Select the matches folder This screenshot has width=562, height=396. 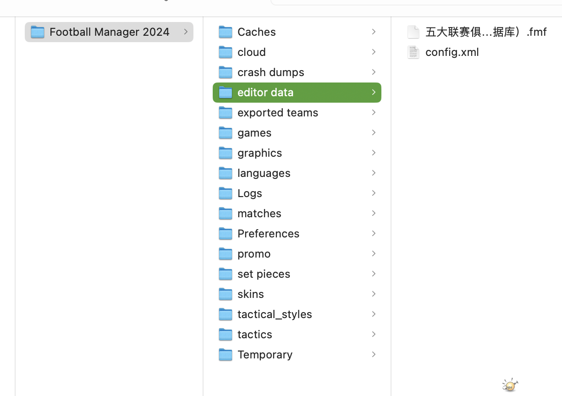pos(259,214)
